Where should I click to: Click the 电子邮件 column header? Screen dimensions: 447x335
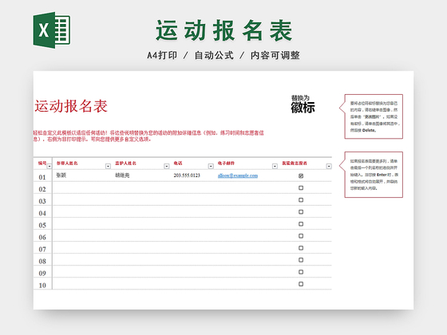click(226, 164)
